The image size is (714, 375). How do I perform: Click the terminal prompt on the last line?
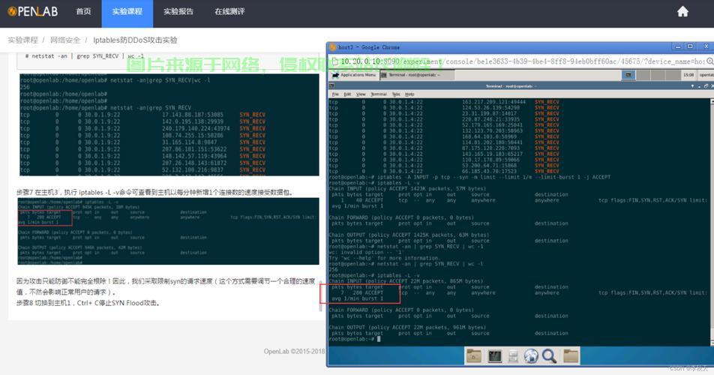[355, 339]
